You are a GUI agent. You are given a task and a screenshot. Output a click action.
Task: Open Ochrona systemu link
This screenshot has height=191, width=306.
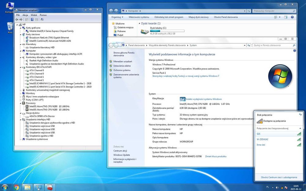tap(122, 70)
